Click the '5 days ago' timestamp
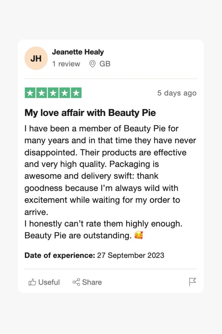This screenshot has height=334, width=222. tap(177, 93)
